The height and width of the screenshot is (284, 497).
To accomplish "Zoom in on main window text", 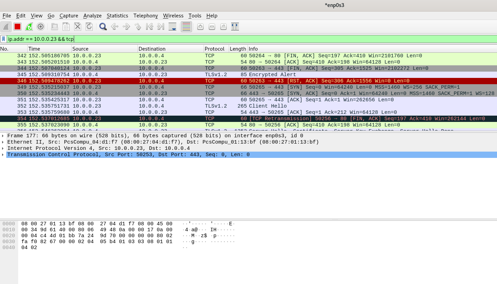I will (x=200, y=27).
